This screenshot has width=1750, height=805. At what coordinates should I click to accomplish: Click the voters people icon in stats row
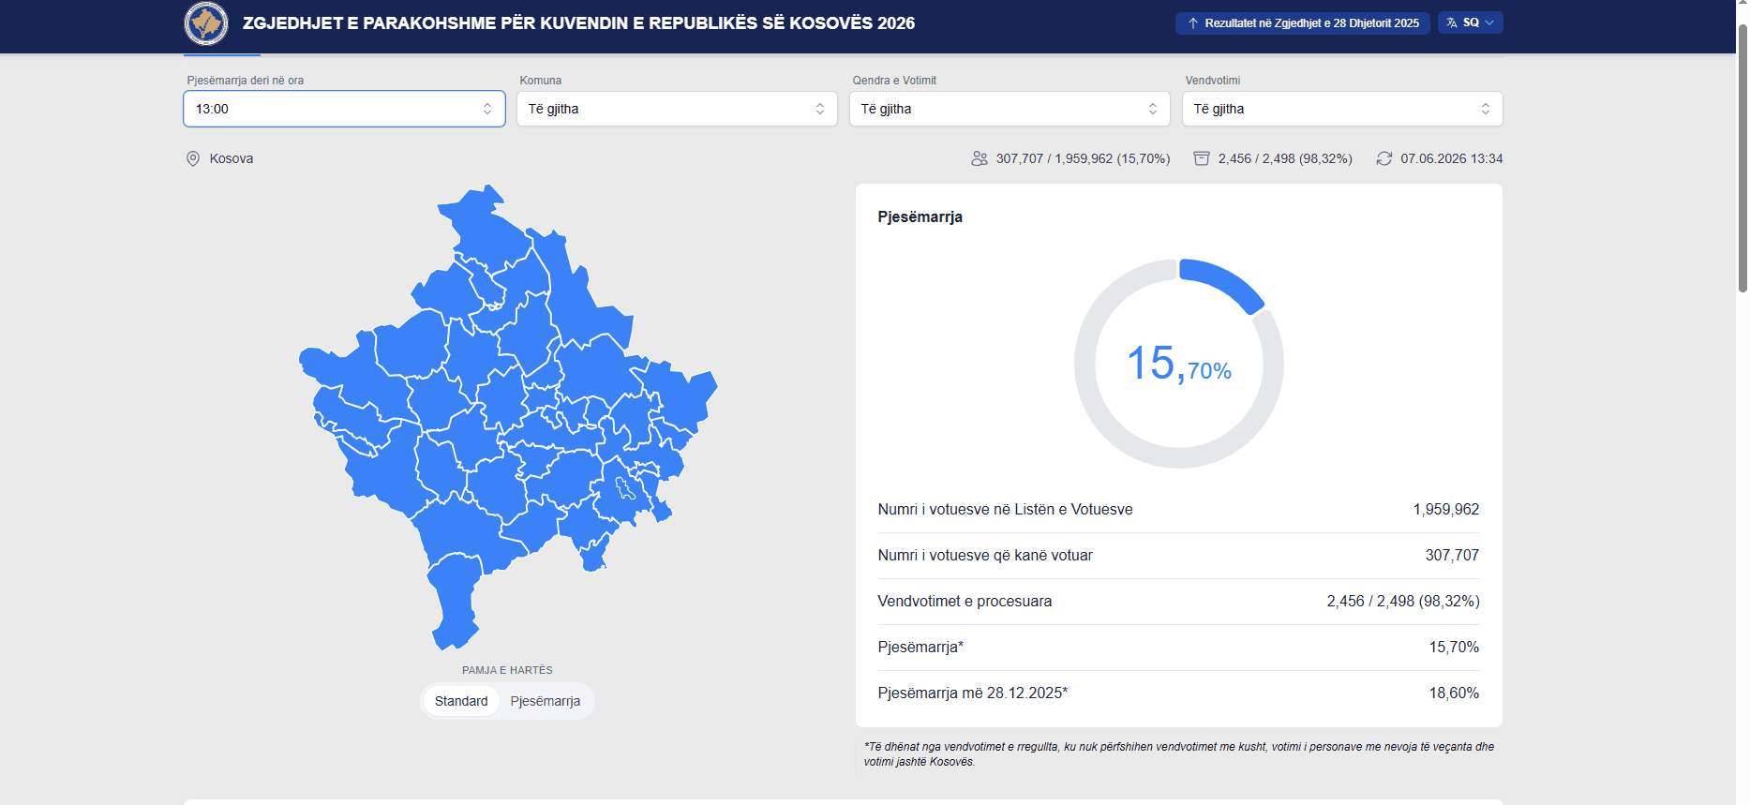click(x=980, y=158)
